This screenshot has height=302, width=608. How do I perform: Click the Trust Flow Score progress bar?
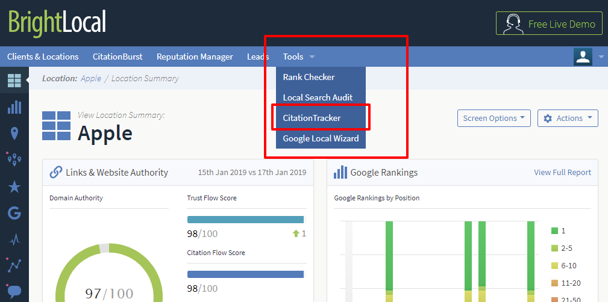pos(246,220)
